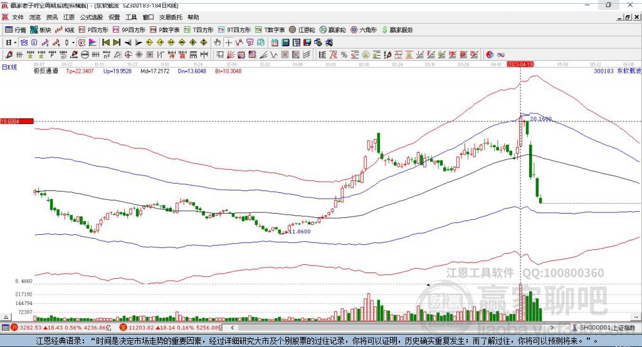Open the T四方形 tool
The height and width of the screenshot is (347, 642).
coord(199,30)
